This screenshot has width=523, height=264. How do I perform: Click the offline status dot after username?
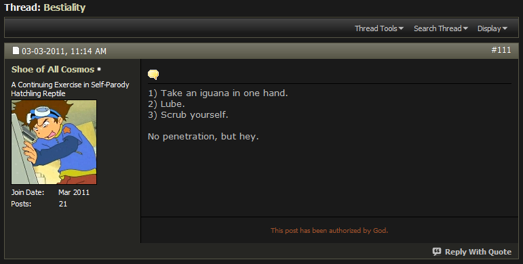pos(99,69)
